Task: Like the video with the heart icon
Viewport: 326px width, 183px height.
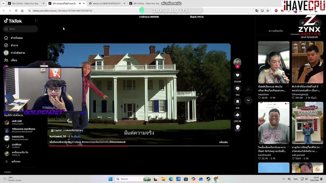Action: (237, 75)
